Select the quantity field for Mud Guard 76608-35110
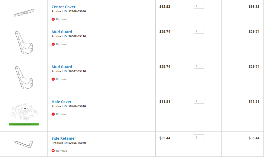 [199, 31]
